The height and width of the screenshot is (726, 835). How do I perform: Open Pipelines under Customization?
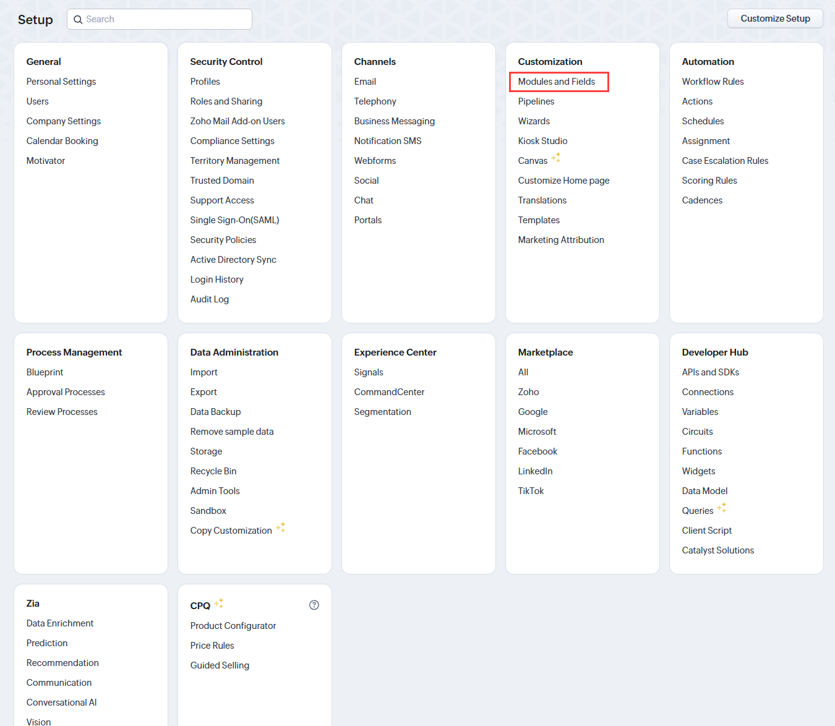(x=536, y=101)
